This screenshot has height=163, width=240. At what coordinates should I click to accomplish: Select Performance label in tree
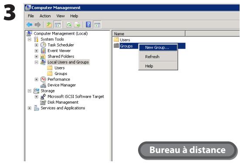click(x=59, y=79)
